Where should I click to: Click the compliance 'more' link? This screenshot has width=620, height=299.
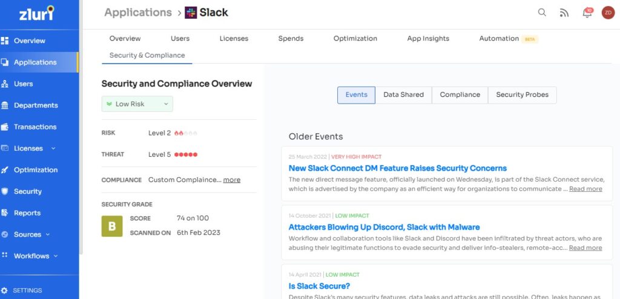(x=232, y=180)
